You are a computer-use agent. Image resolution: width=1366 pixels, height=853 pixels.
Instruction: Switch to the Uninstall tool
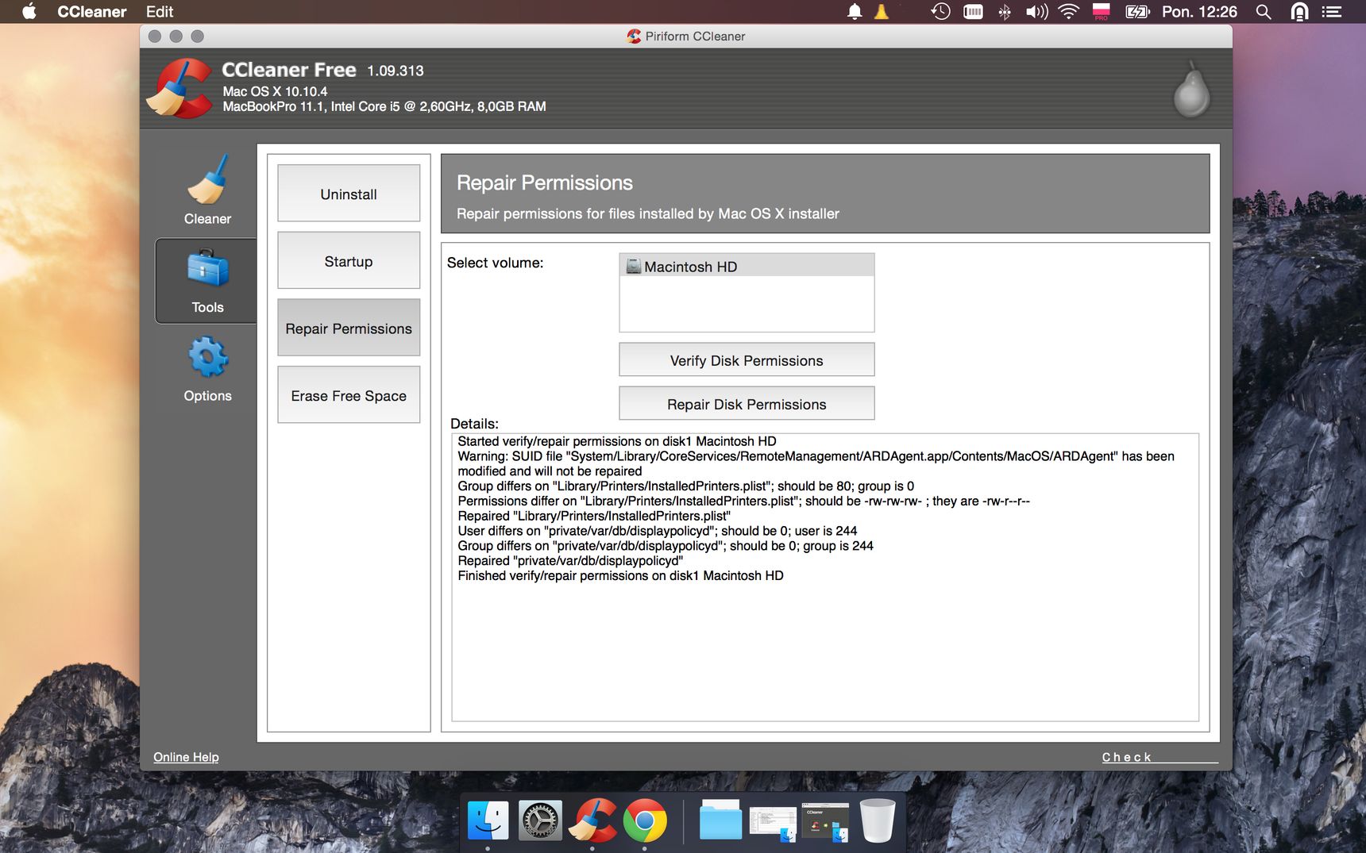pos(349,193)
